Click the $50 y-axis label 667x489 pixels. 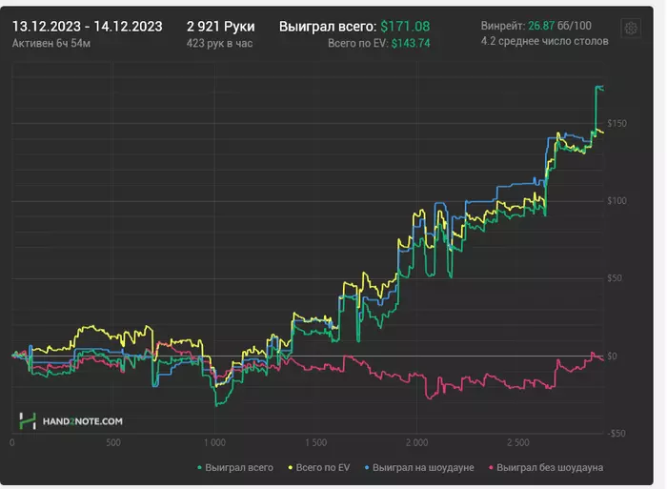(615, 278)
